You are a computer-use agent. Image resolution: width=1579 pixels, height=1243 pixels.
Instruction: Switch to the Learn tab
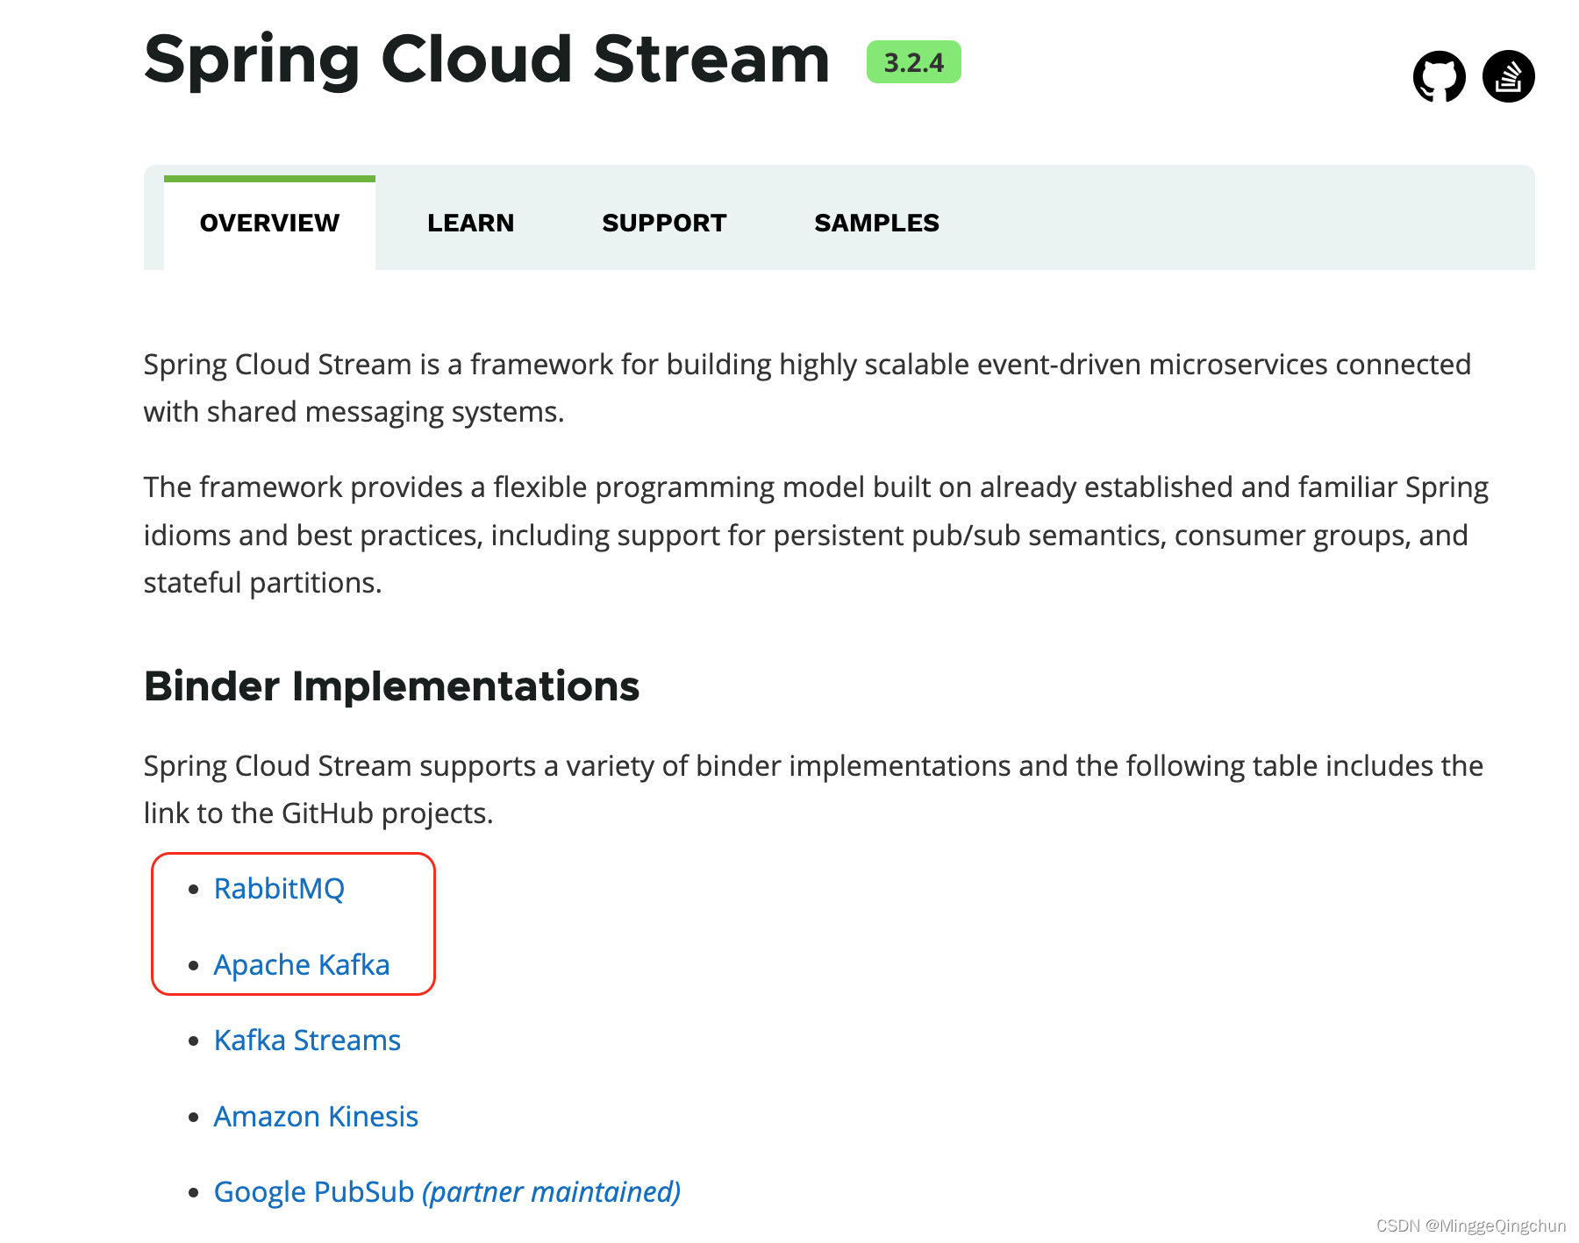click(x=470, y=223)
